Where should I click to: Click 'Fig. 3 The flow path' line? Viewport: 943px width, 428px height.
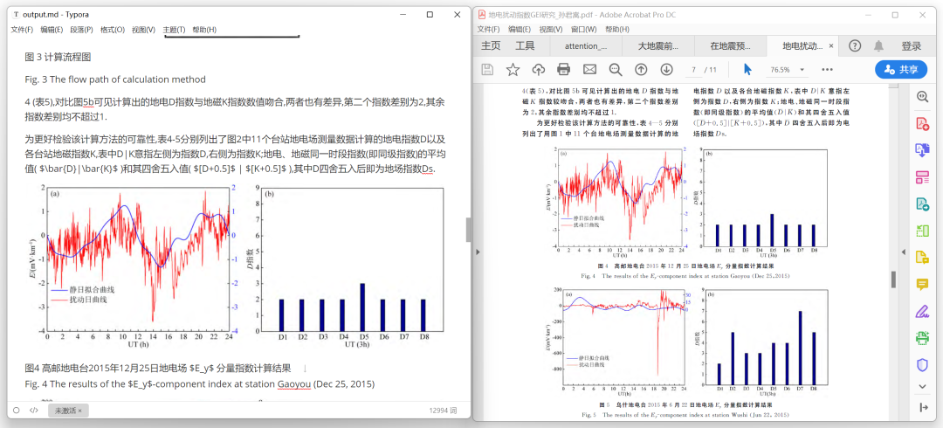115,79
